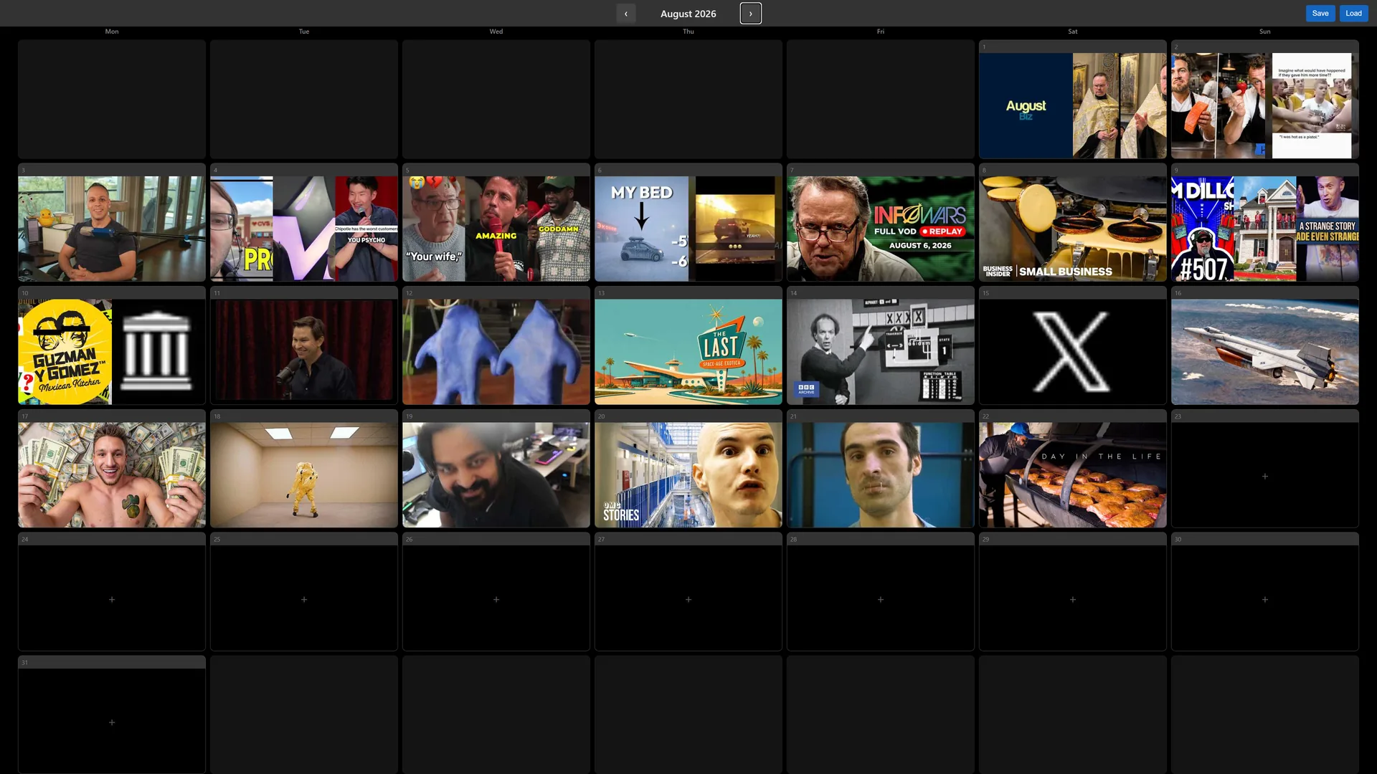
Task: Click the Load button
Action: point(1353,14)
